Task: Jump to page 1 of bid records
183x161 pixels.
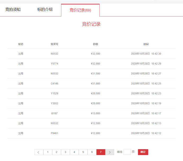Action: tap(48, 152)
